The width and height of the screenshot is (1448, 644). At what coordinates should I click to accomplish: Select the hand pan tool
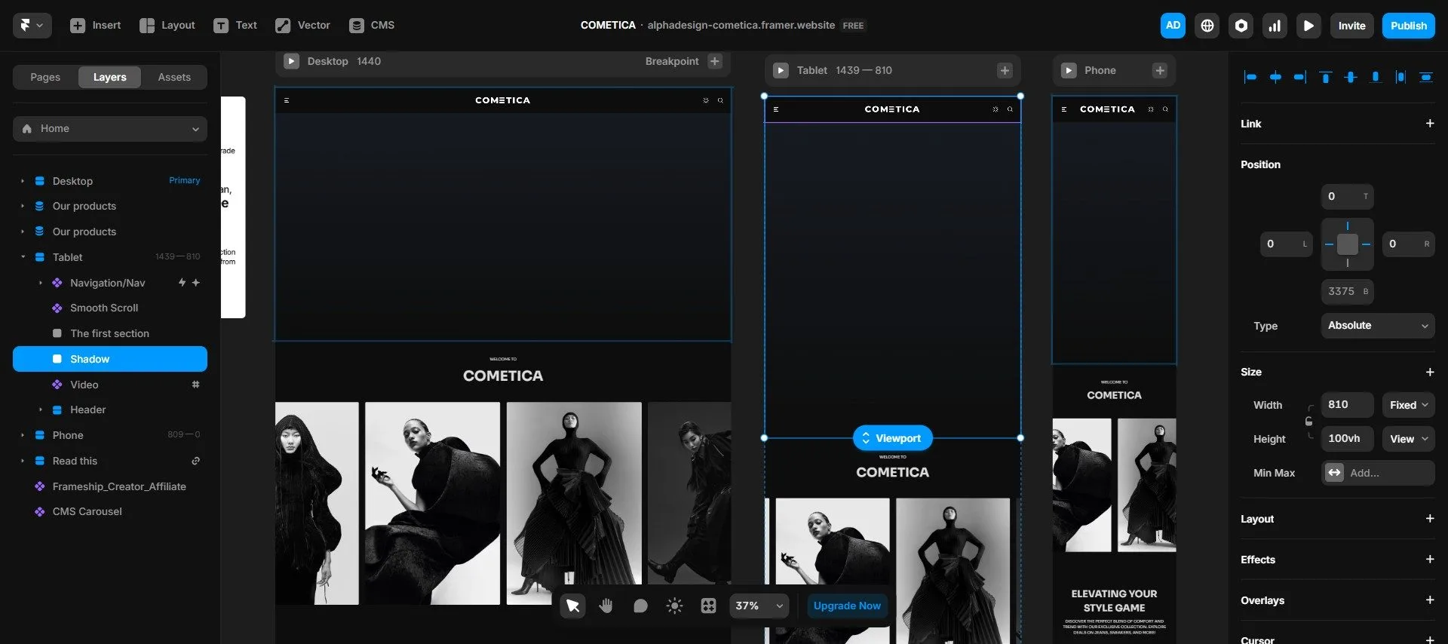pyautogui.click(x=606, y=606)
